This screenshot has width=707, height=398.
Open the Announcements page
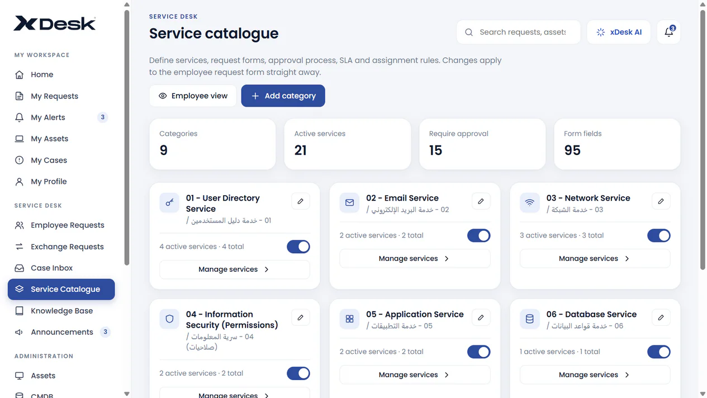pyautogui.click(x=61, y=332)
